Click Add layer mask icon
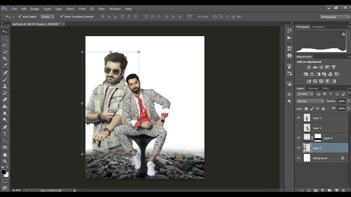 (x=316, y=190)
